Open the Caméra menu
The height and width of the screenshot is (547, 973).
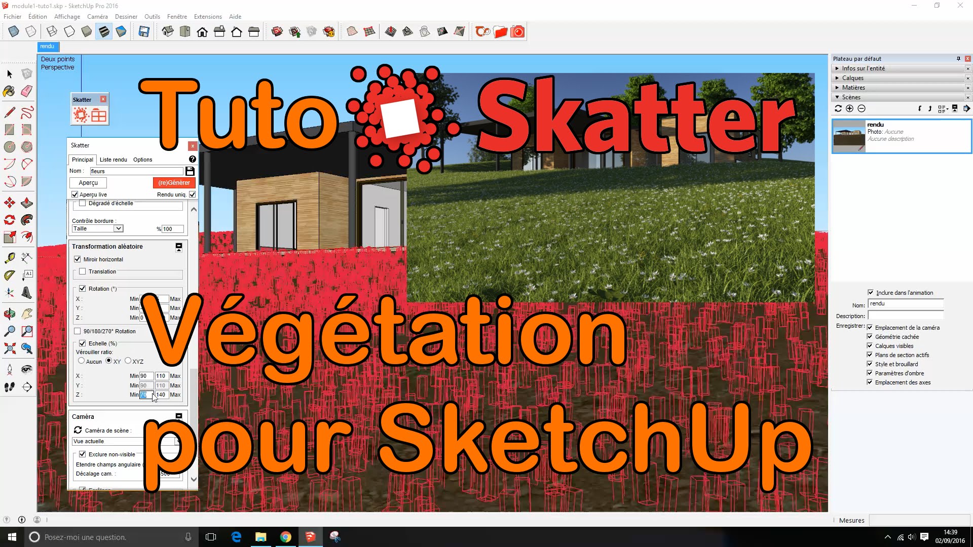tap(97, 17)
